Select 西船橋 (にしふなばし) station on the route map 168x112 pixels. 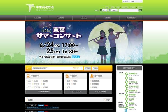(132, 108)
